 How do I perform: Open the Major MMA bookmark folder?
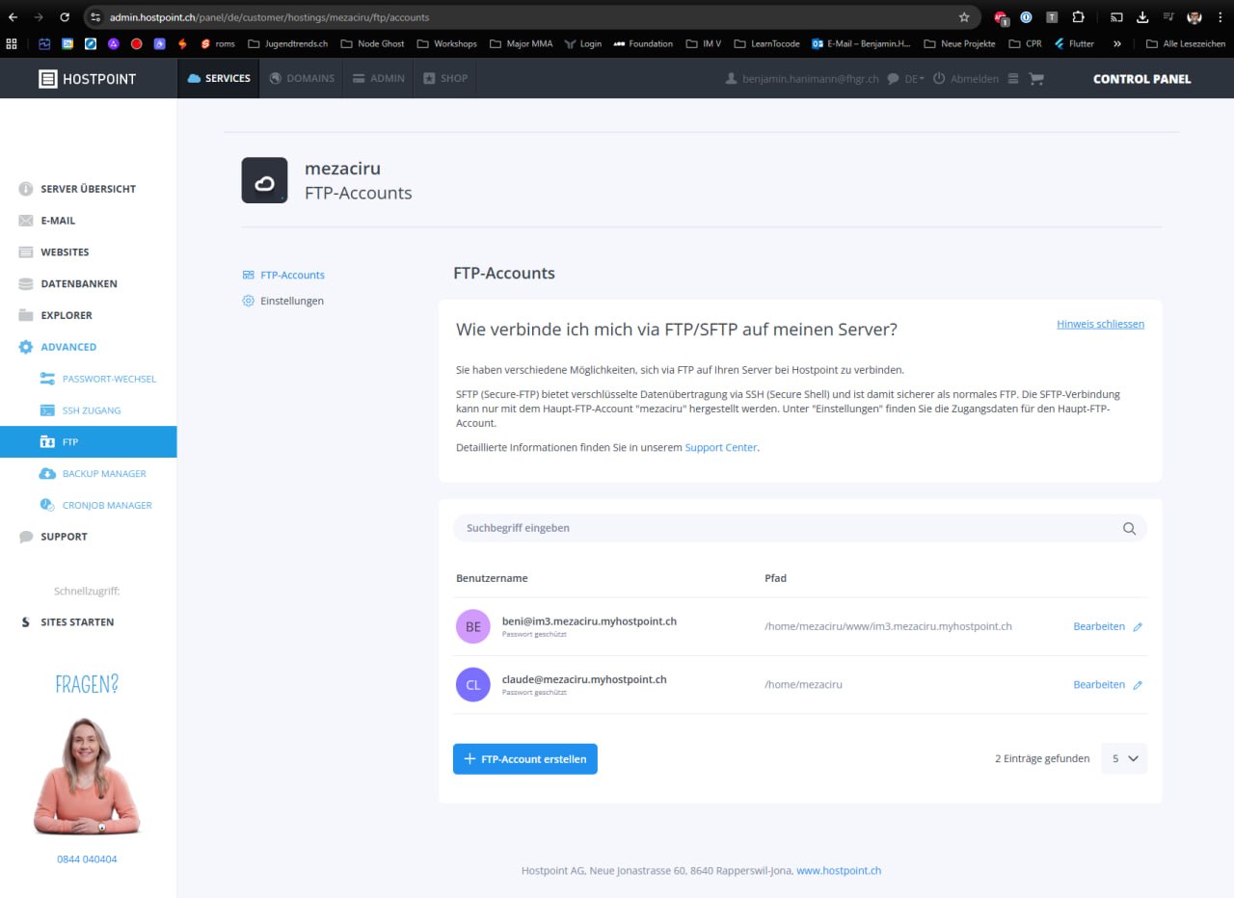point(521,43)
